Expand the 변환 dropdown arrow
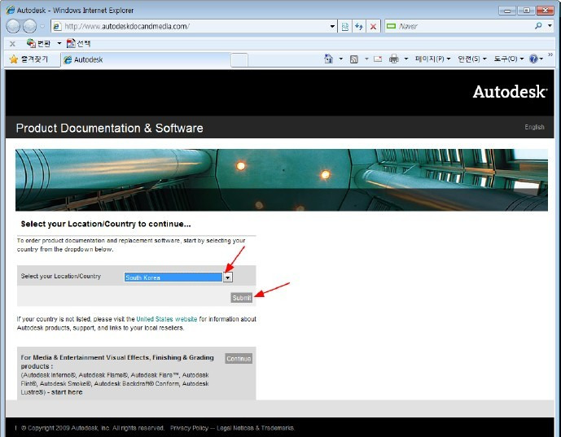Image resolution: width=561 pixels, height=437 pixels. click(x=59, y=44)
